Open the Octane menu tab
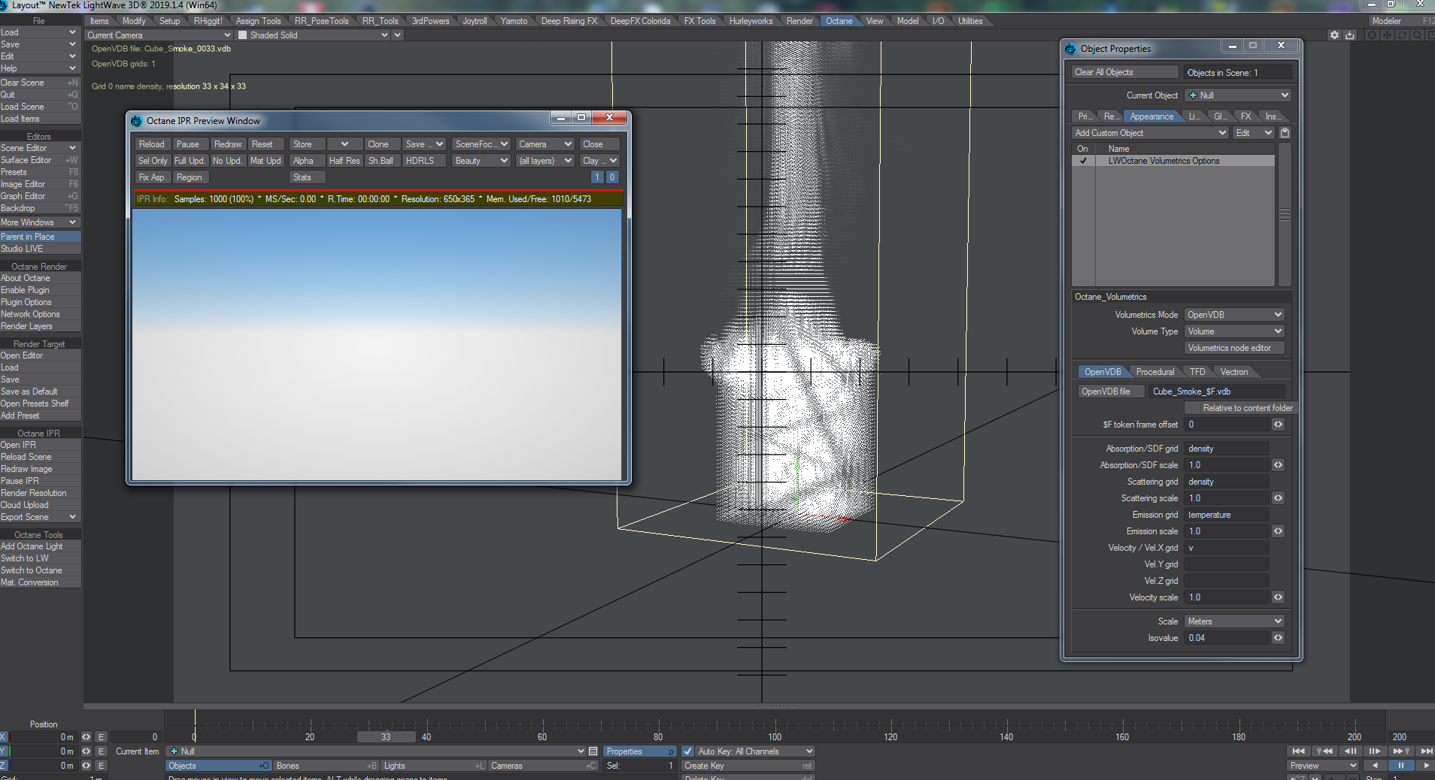Image resolution: width=1435 pixels, height=780 pixels. click(839, 21)
